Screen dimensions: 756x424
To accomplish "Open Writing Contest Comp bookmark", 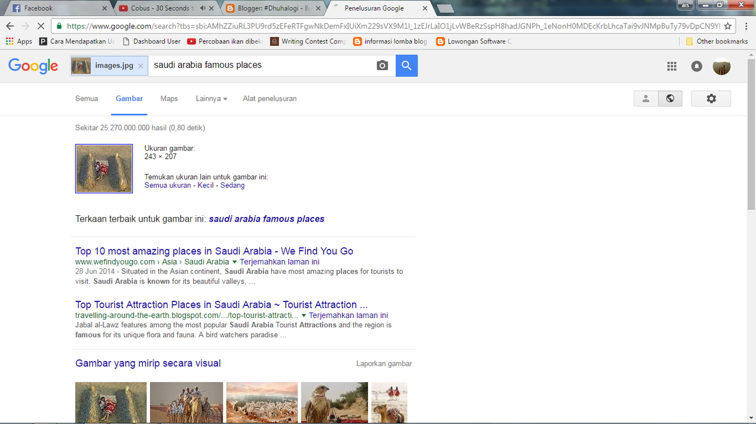I will (308, 41).
